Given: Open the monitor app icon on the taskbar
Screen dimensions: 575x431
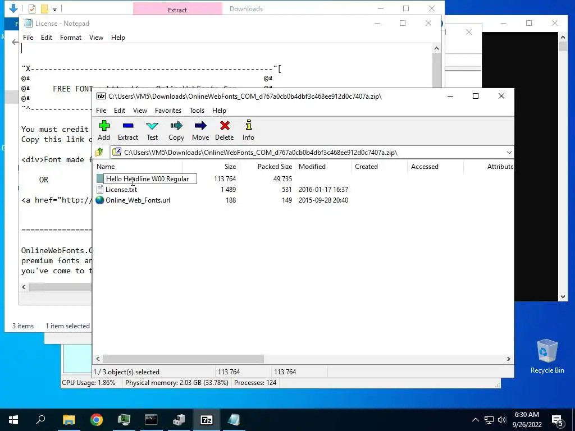Looking at the screenshot, I should [124, 420].
